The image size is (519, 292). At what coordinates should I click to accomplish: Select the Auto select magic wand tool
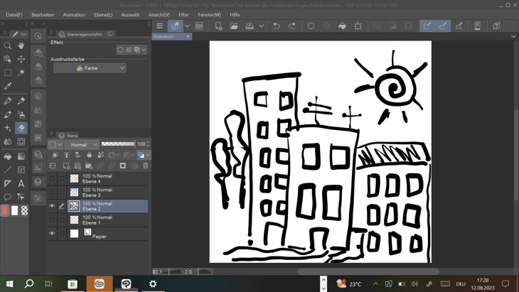[x=21, y=72]
